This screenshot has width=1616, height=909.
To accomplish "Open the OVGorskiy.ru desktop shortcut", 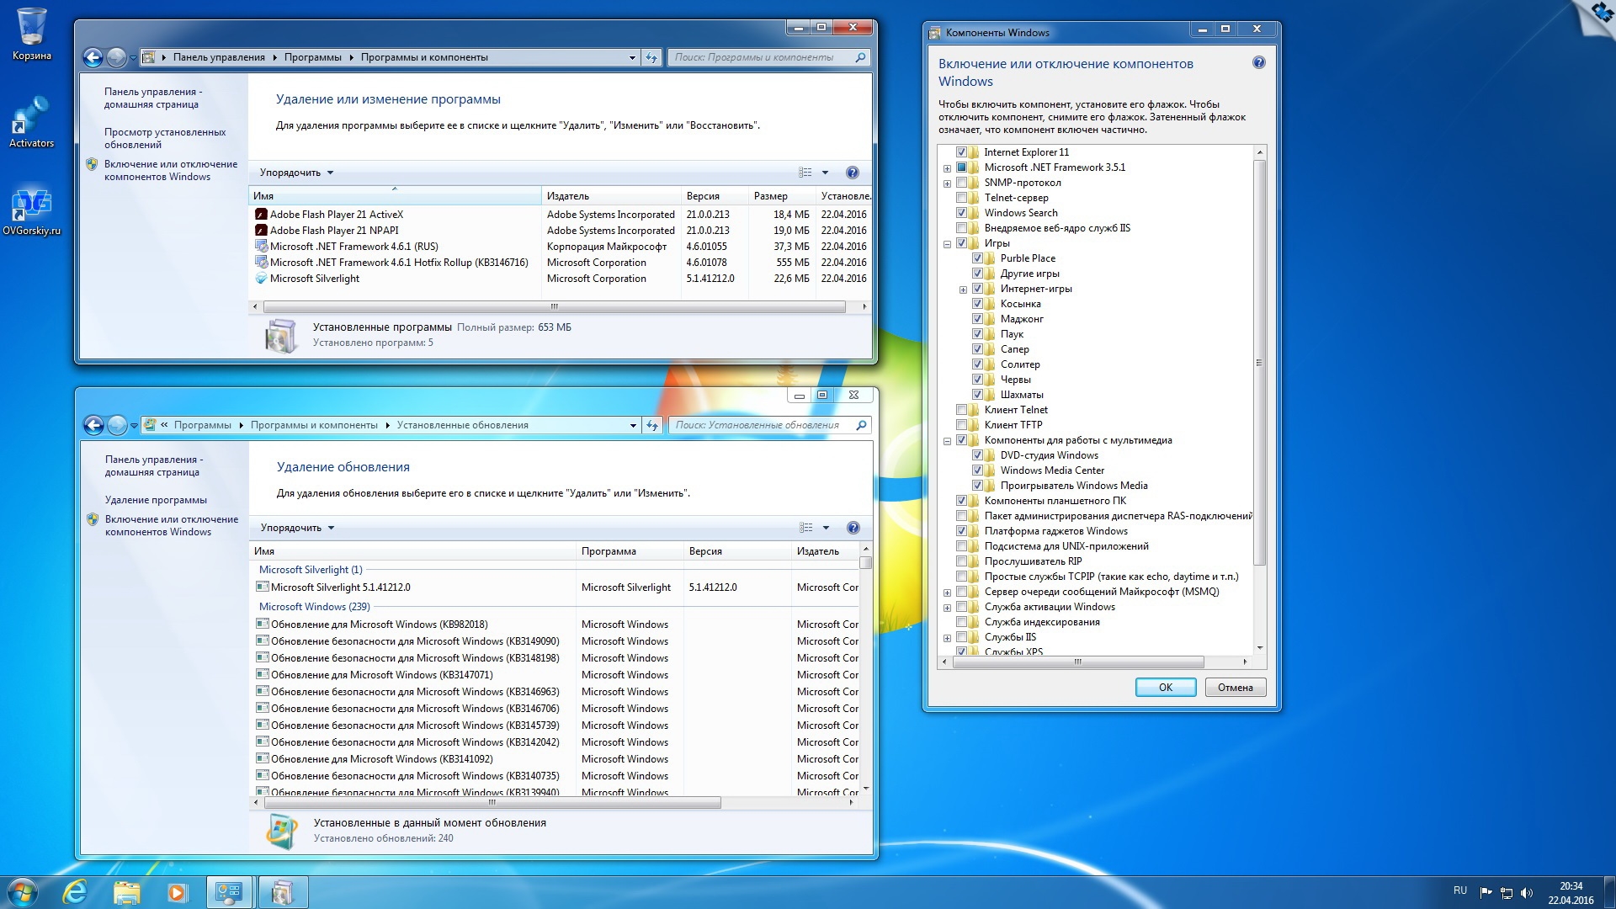I will (x=31, y=210).
